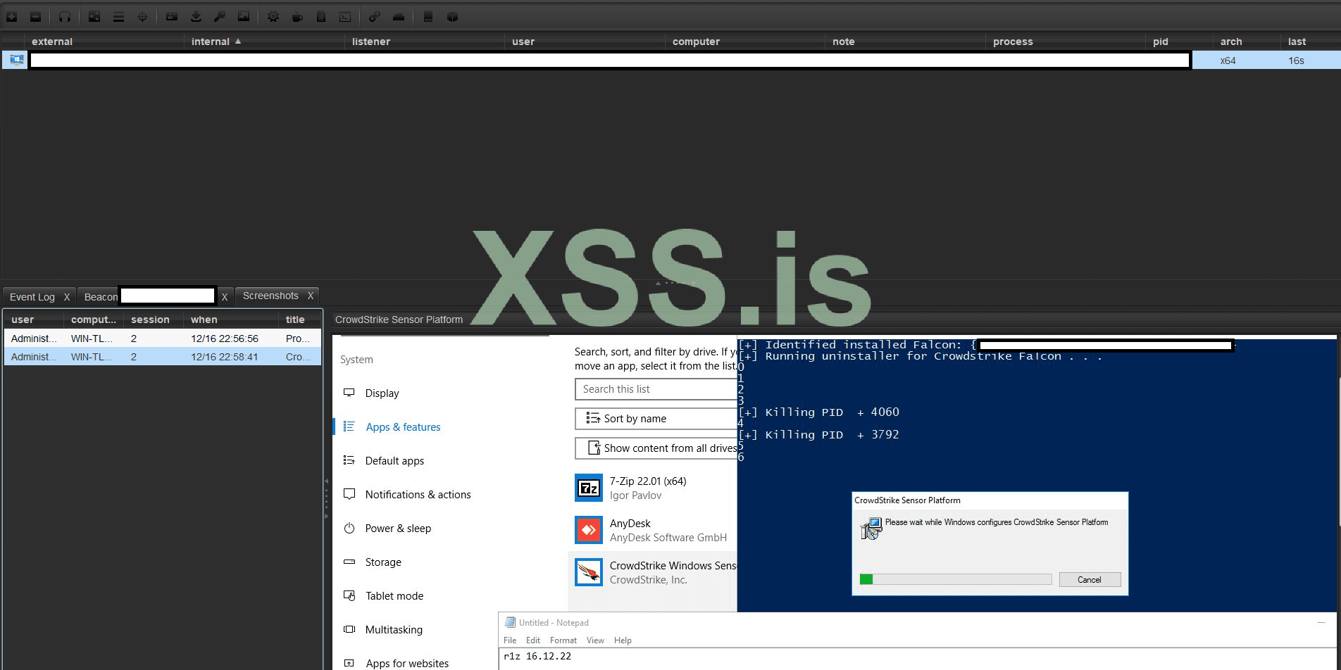Switch to the Session Table view icon
Screen dimensions: 1341x670
coord(118,17)
